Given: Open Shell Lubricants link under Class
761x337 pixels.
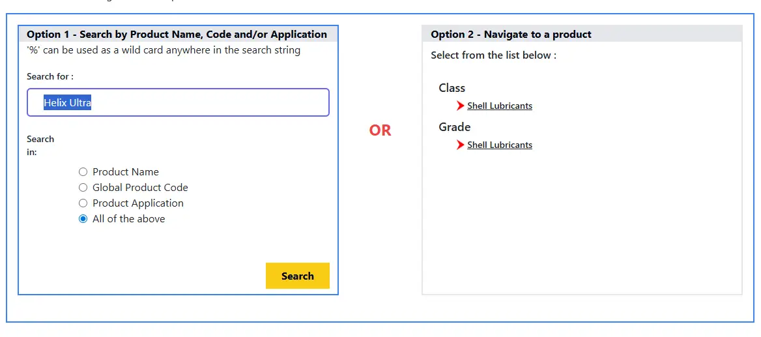Looking at the screenshot, I should (x=500, y=106).
